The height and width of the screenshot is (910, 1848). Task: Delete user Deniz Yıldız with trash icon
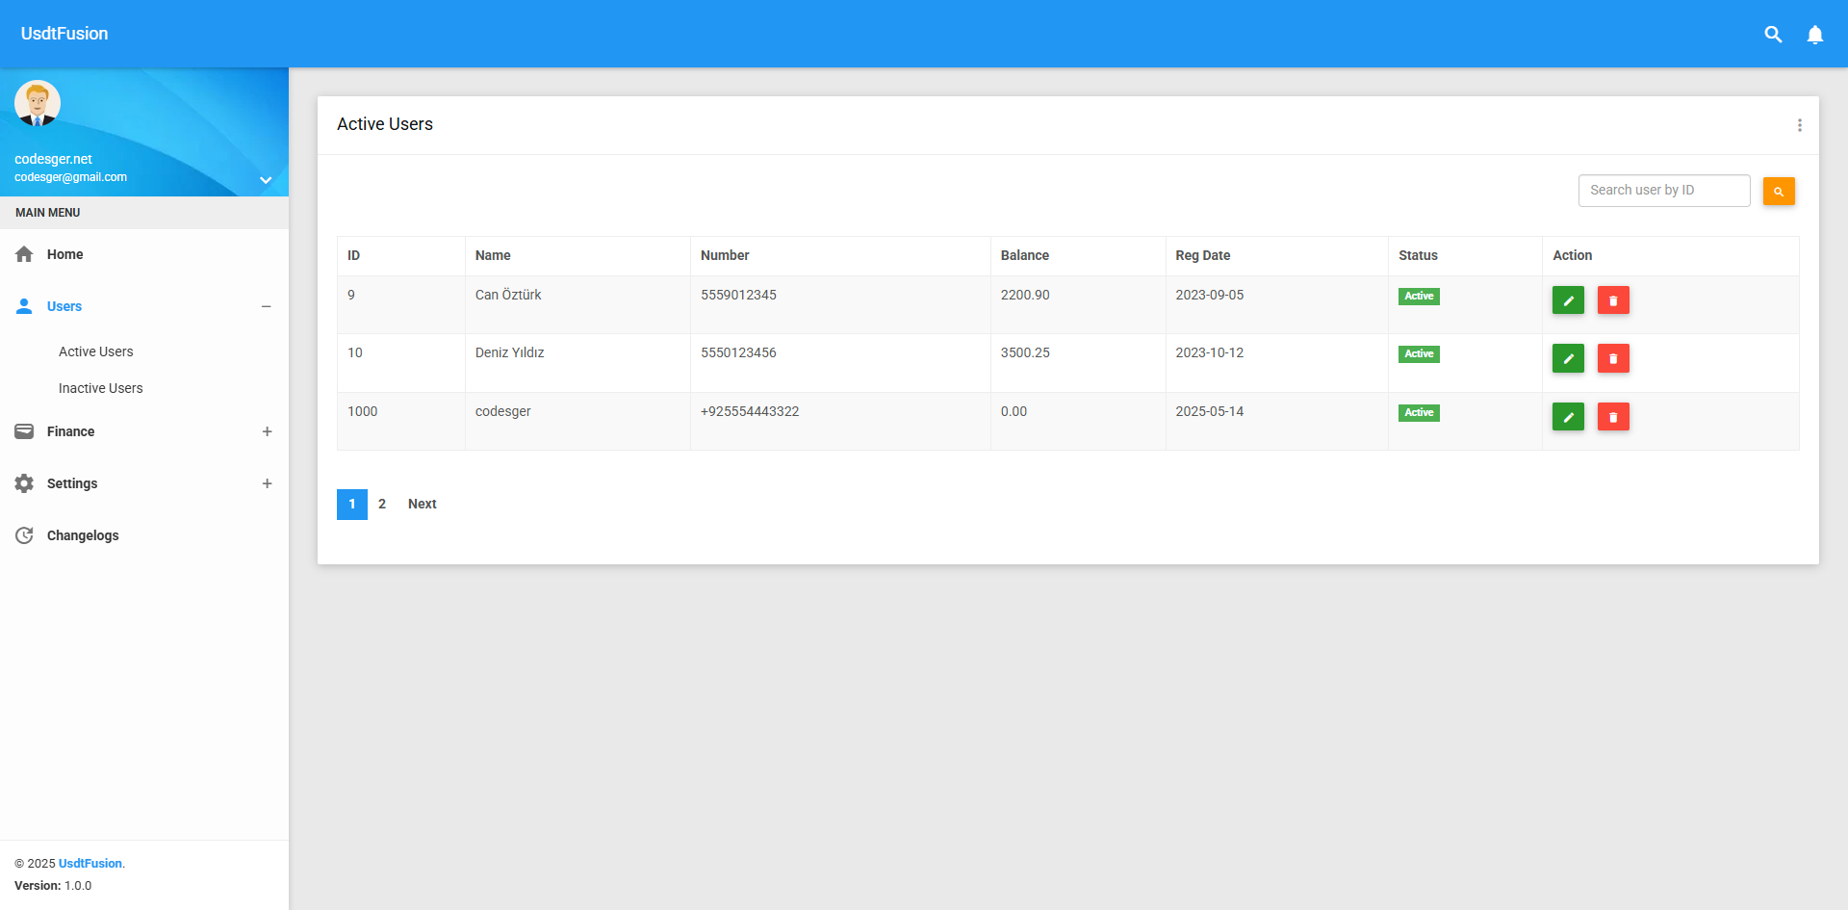tap(1613, 358)
